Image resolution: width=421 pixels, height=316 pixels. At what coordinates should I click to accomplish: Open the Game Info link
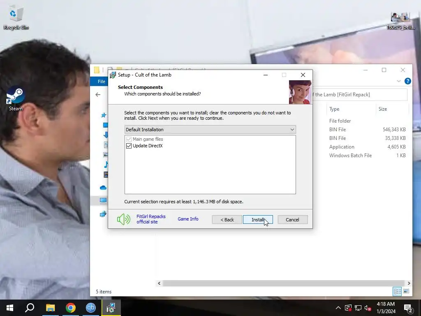(x=188, y=219)
